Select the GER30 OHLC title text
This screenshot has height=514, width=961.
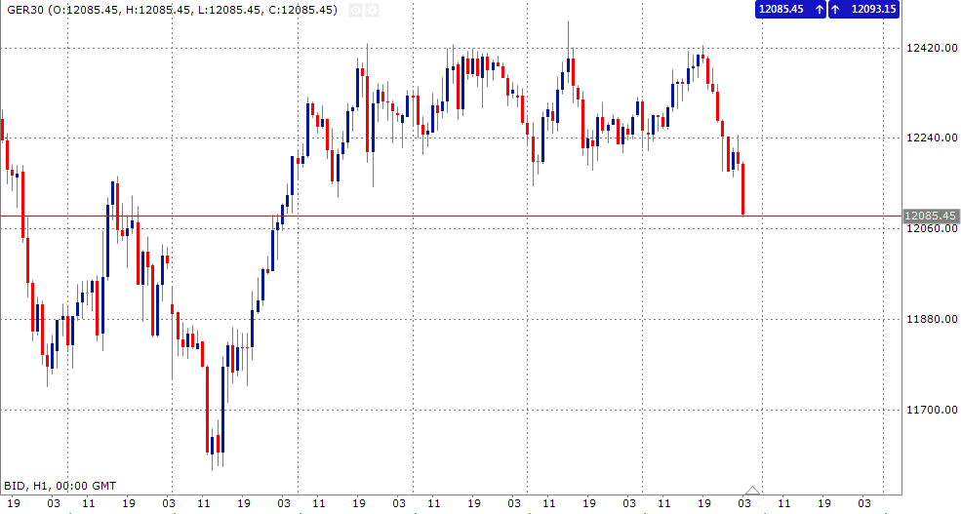(x=173, y=10)
